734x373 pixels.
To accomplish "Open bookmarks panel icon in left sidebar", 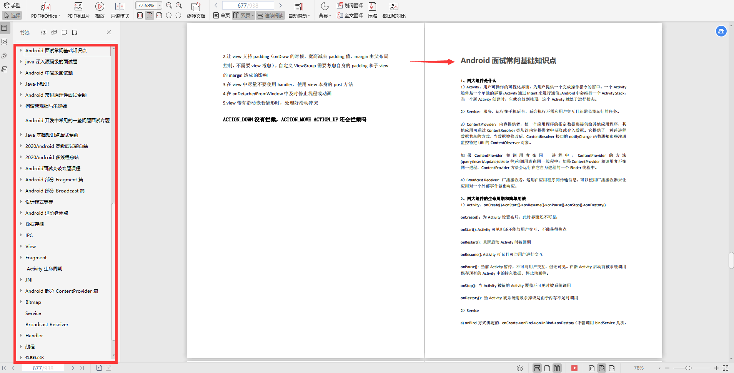I will (x=5, y=28).
